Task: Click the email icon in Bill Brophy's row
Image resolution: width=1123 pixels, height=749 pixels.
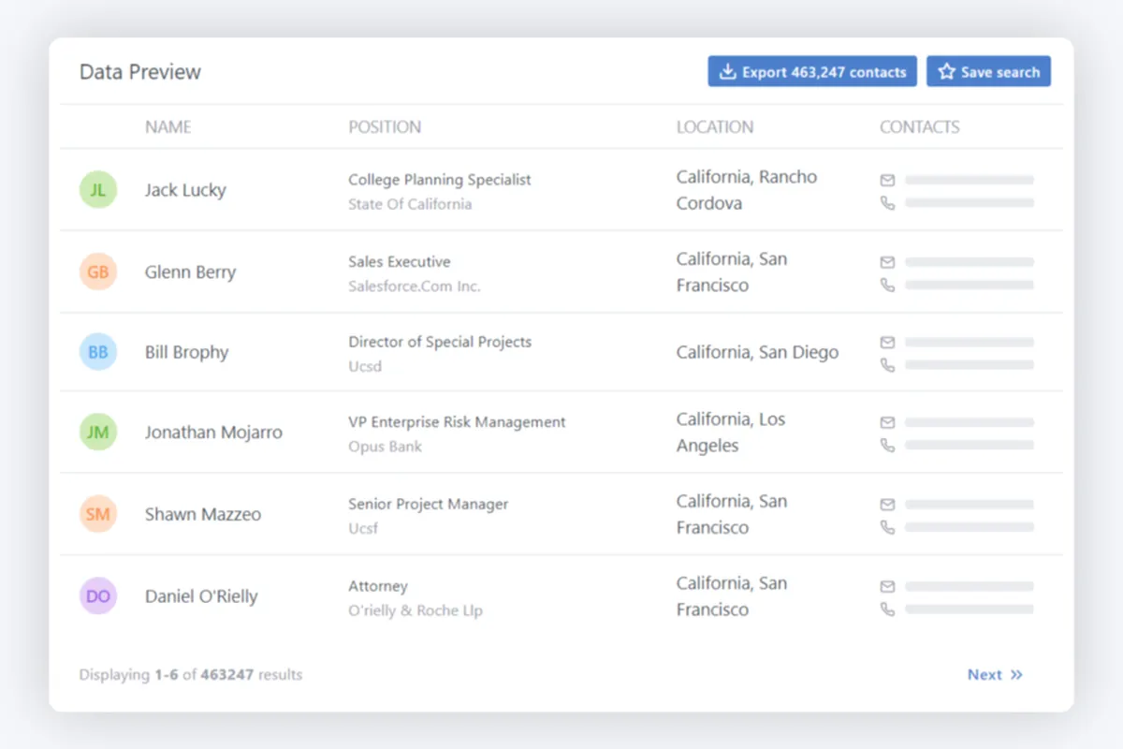Action: (887, 343)
